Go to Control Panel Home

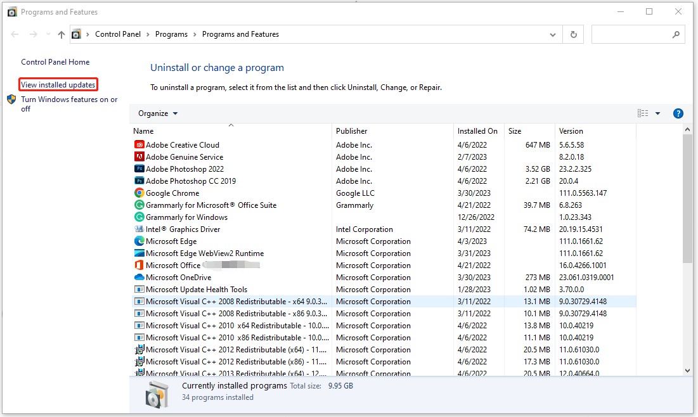tap(55, 62)
